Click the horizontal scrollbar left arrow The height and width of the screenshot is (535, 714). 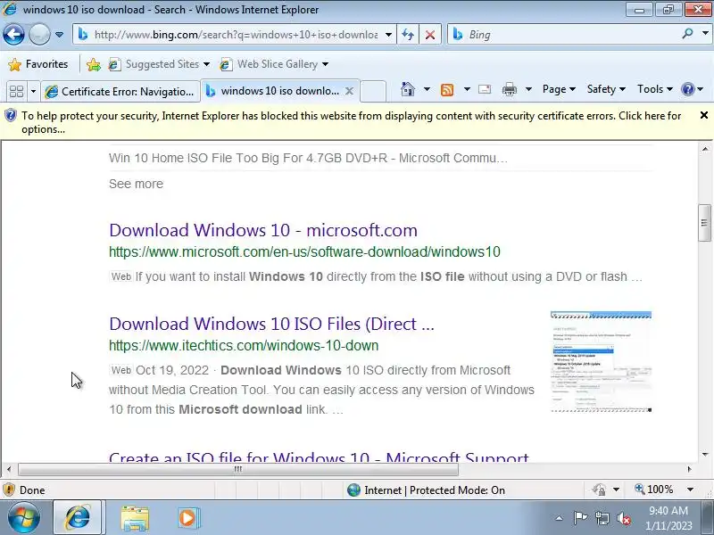[9, 469]
